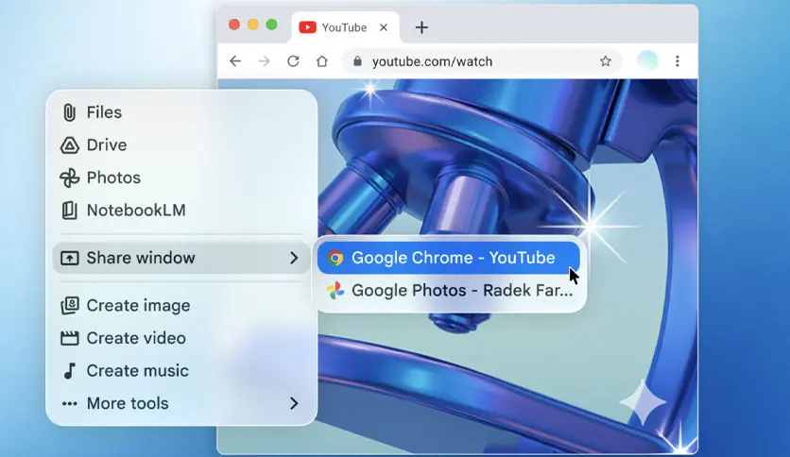Open More tools menu entry
The width and height of the screenshot is (790, 457).
pos(181,403)
